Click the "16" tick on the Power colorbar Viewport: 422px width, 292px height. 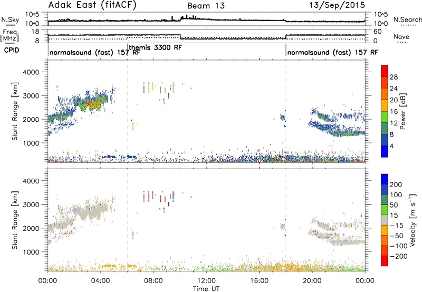coord(394,112)
